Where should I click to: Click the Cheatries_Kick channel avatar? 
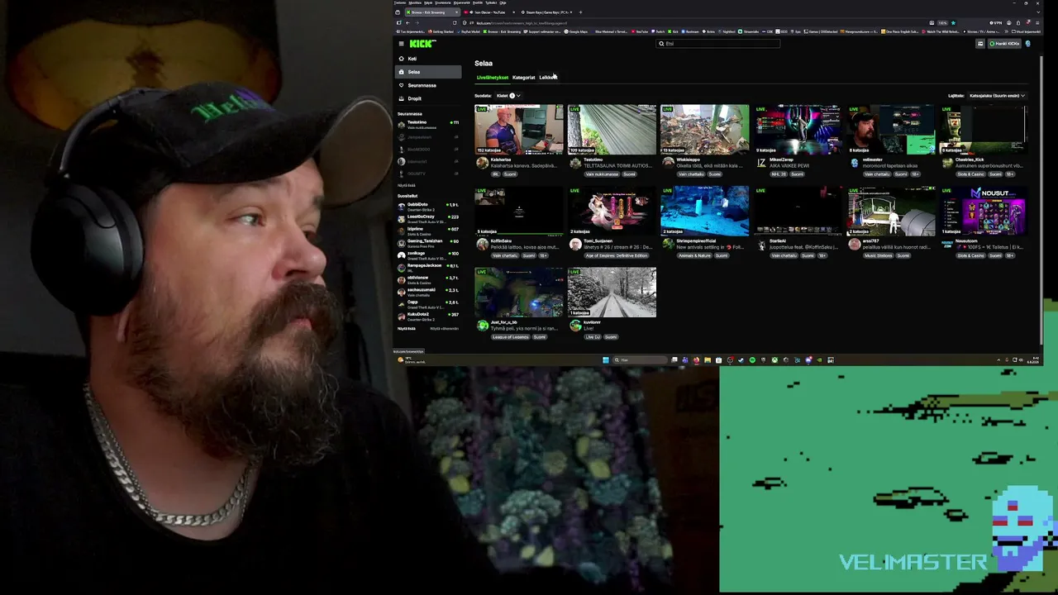(946, 163)
